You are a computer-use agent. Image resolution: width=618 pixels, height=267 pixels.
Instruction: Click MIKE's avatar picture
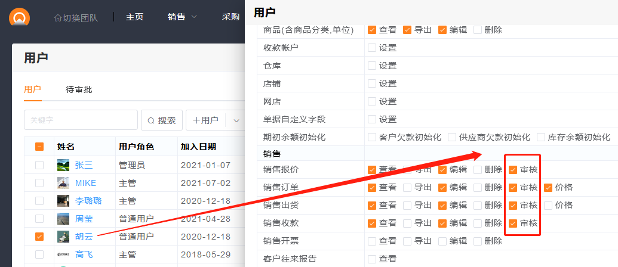point(63,183)
